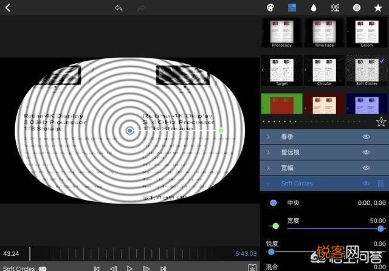The width and height of the screenshot is (389, 271).
Task: Choose the green and red effect thumbnail
Action: (282, 104)
